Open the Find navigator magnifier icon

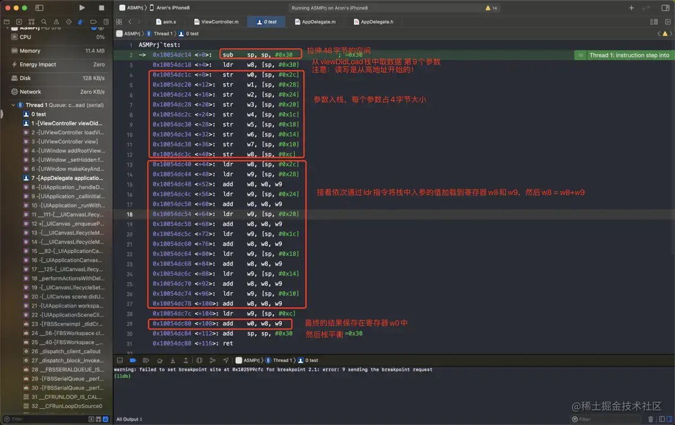(44, 22)
